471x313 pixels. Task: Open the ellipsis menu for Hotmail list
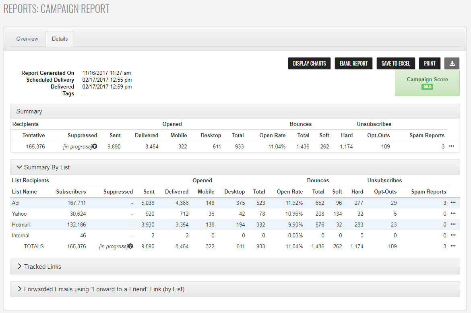point(453,224)
